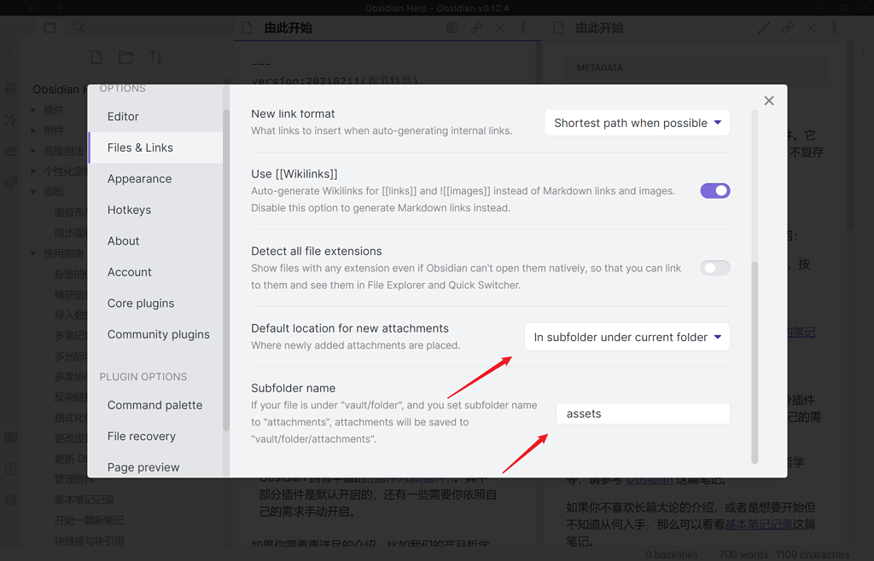Click the search magnifier icon top left
874x561 pixels.
[78, 26]
